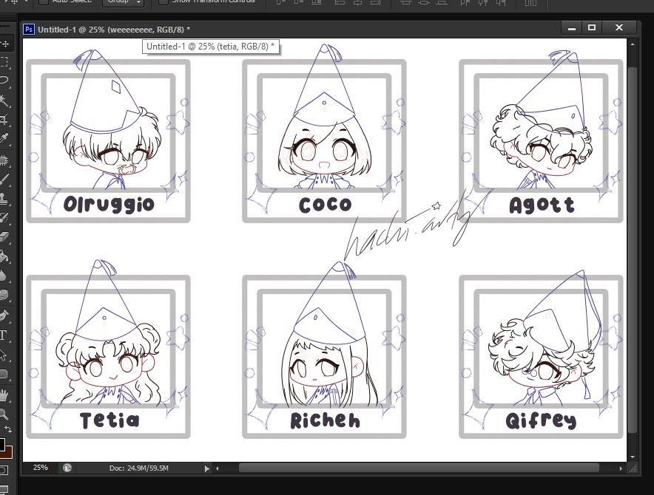This screenshot has width=654, height=495.
Task: Select the Path Selection tool
Action: [4, 355]
